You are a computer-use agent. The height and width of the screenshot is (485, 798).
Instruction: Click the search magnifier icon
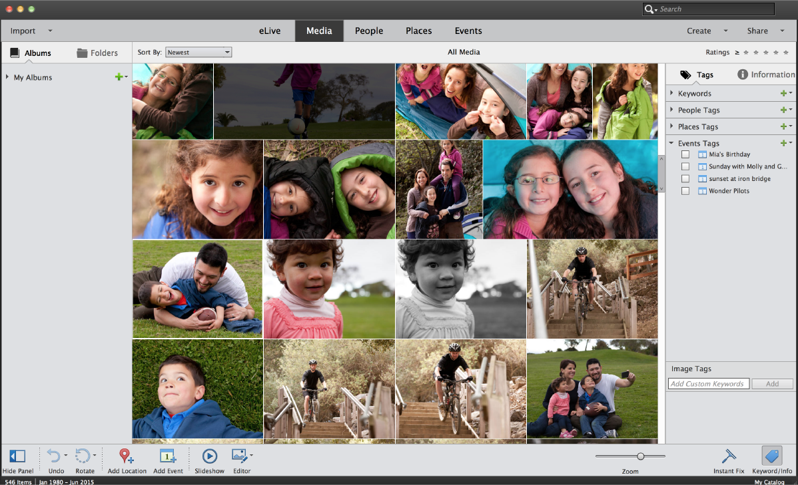tap(649, 9)
